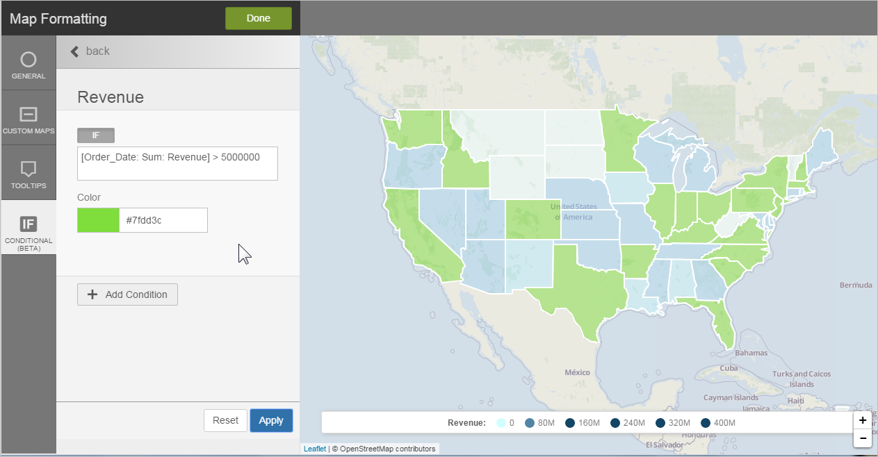The image size is (878, 457).
Task: Select the Tooltips sidebar icon
Action: (x=28, y=169)
